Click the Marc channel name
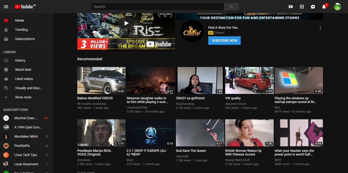Image resolution: width=348 pixels, height=173 pixels. 130,160
